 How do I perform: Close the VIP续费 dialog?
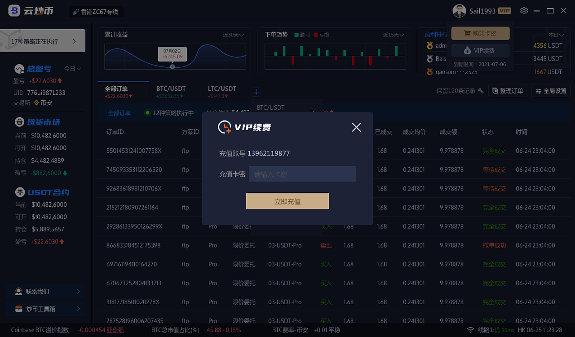click(x=356, y=128)
